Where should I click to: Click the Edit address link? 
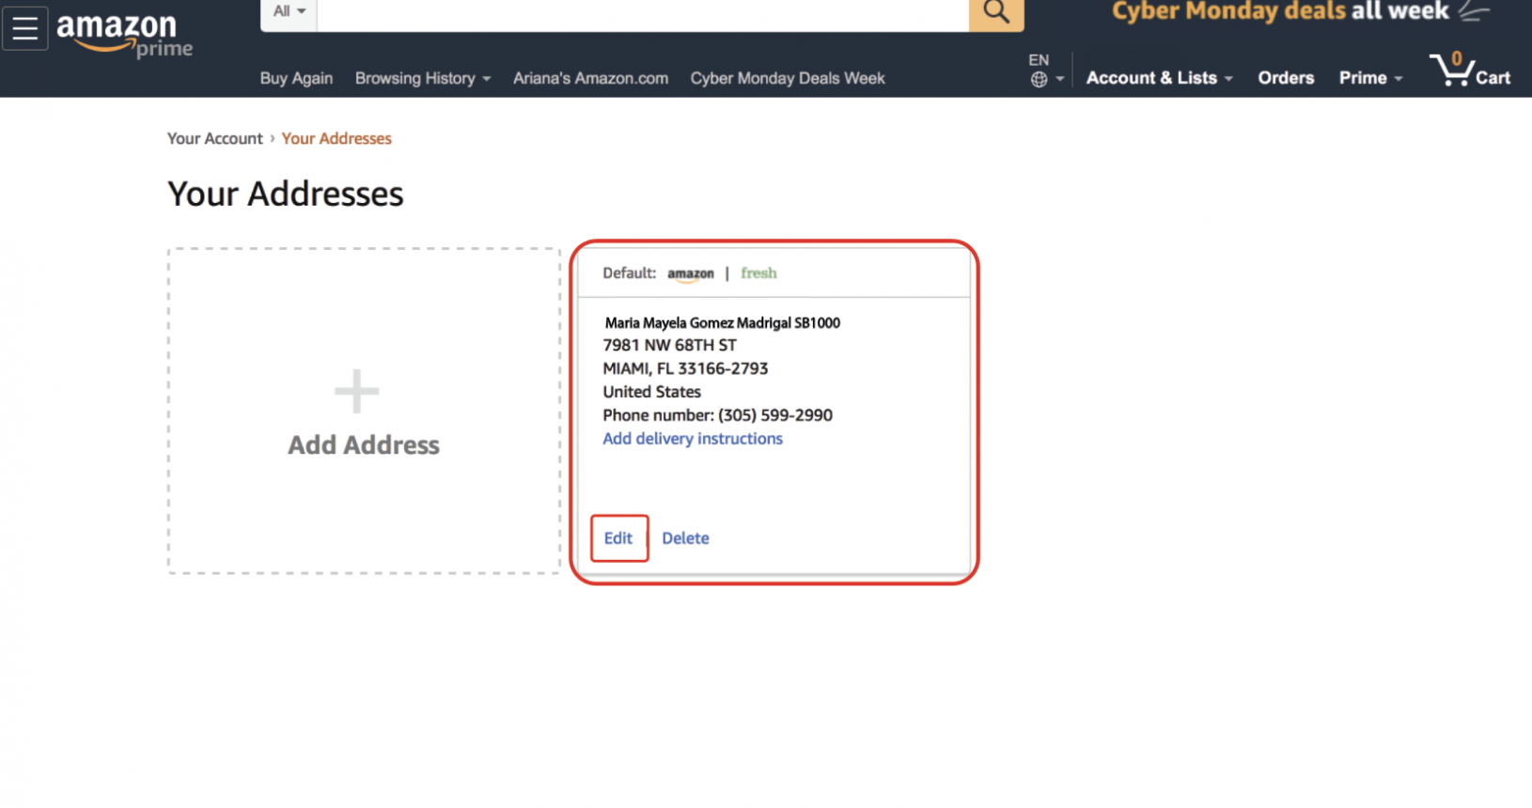point(618,538)
